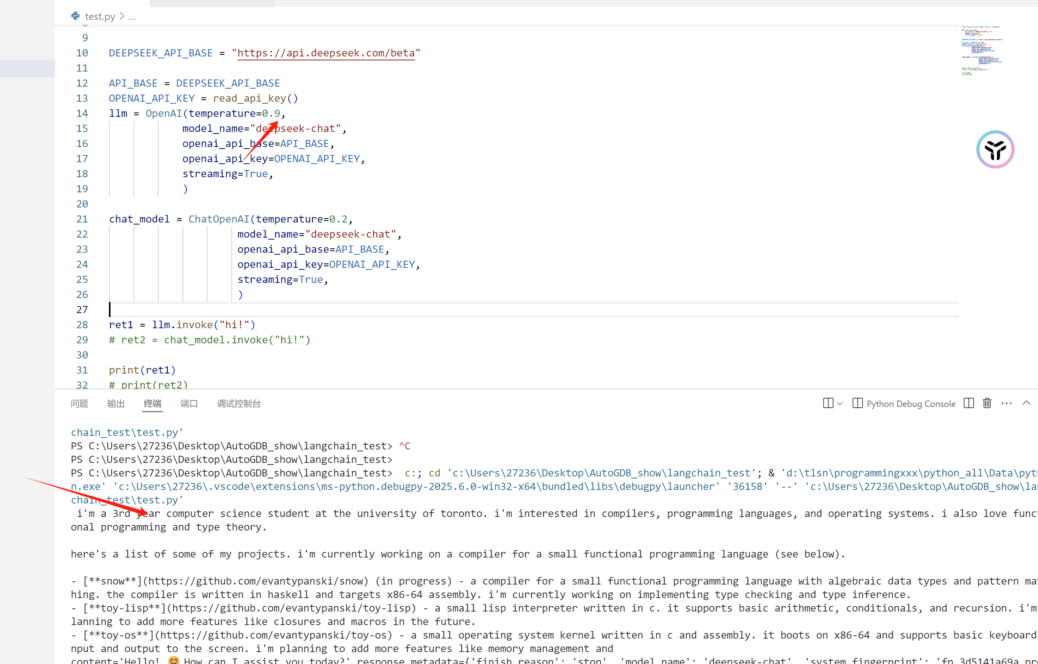Switch to the 输出 panel tab
Viewport: 1038px width, 664px height.
(116, 404)
